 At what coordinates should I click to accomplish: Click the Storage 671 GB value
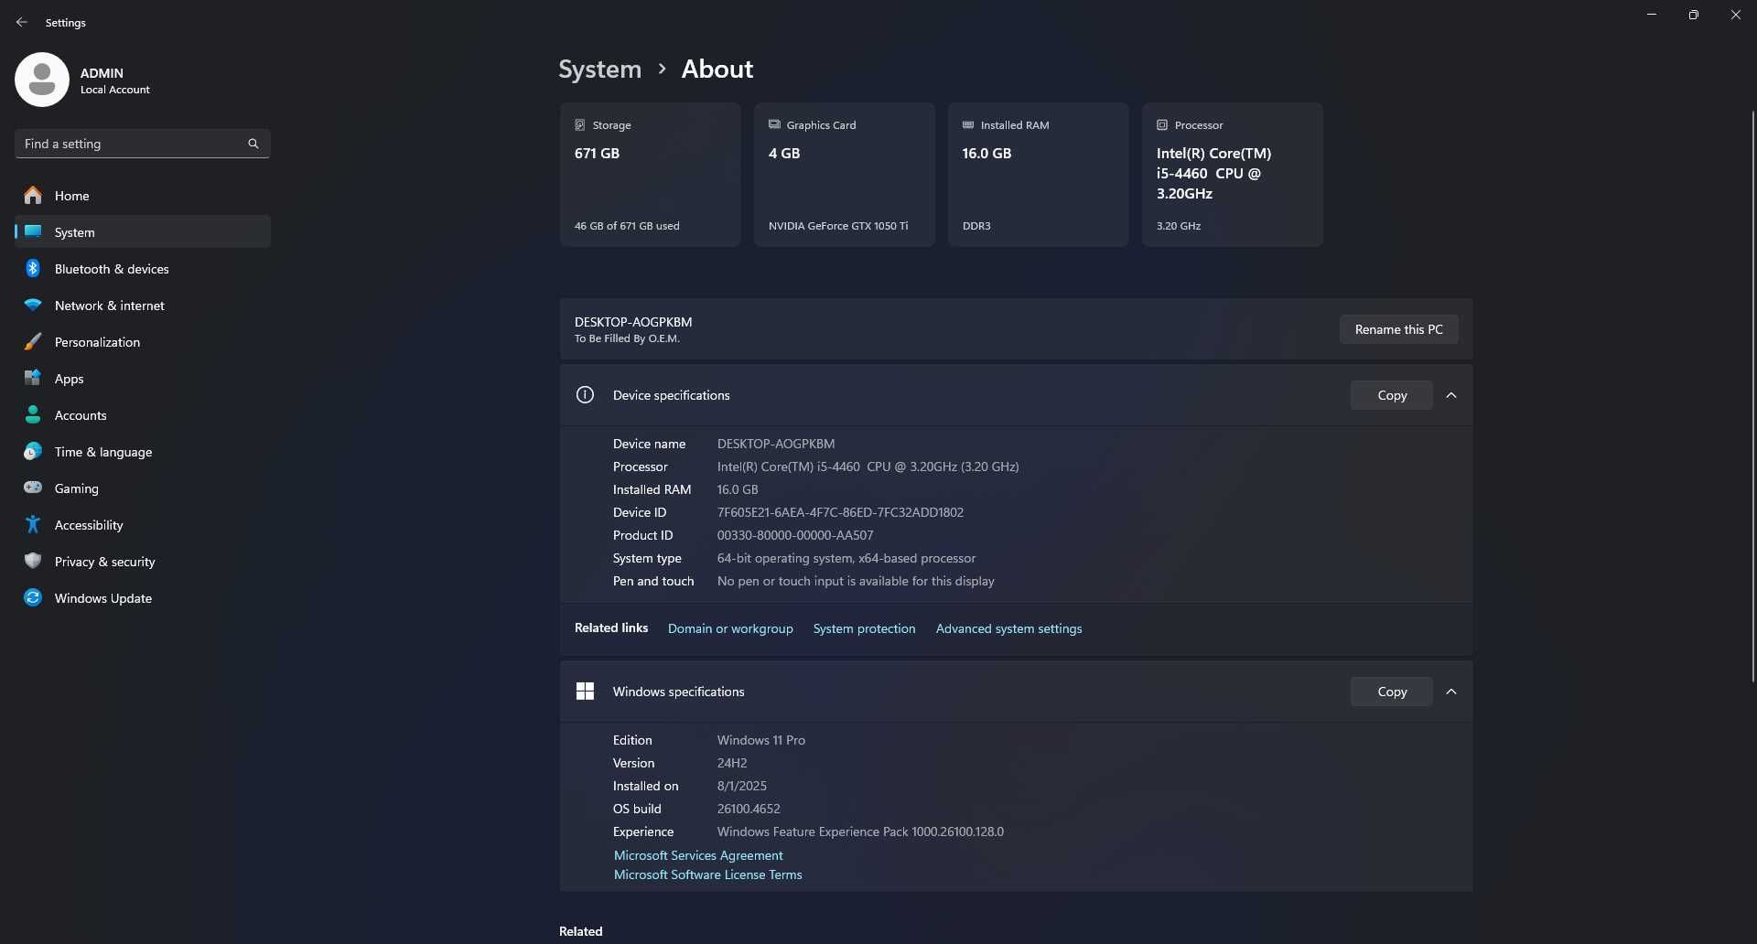(597, 153)
